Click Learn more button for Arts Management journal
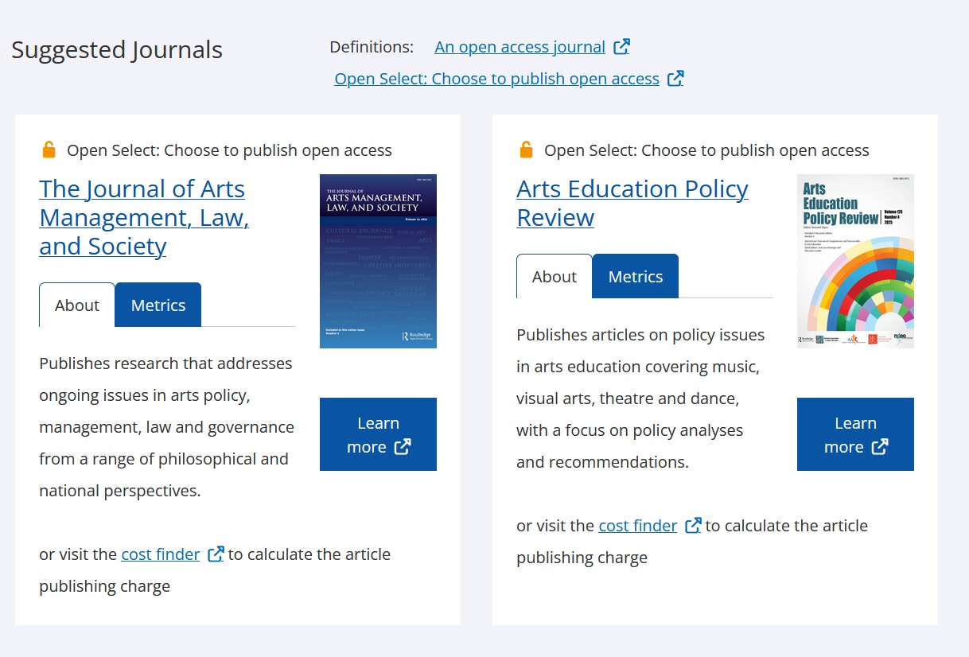Viewport: 969px width, 657px height. point(378,434)
